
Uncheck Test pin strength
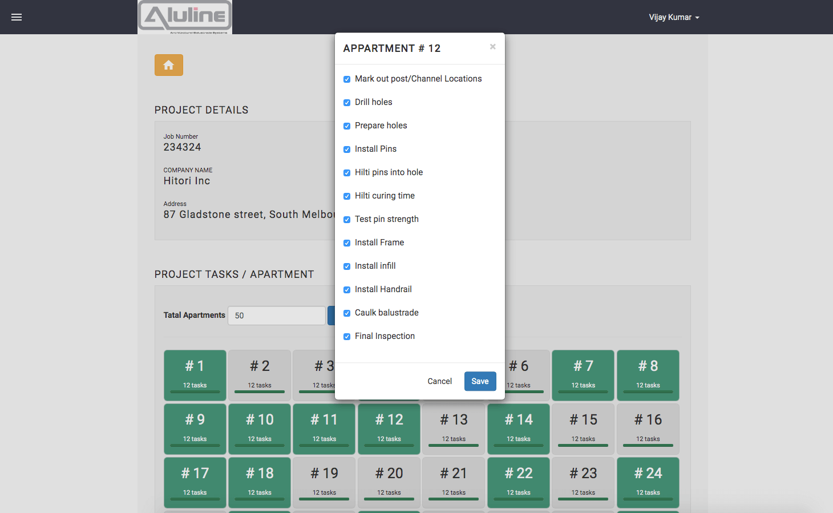347,220
